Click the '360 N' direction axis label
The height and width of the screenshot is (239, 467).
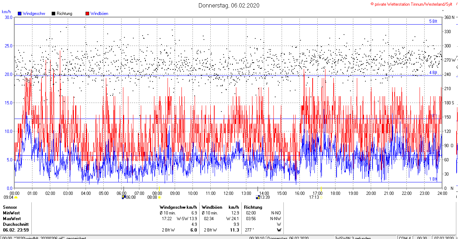[449, 17]
